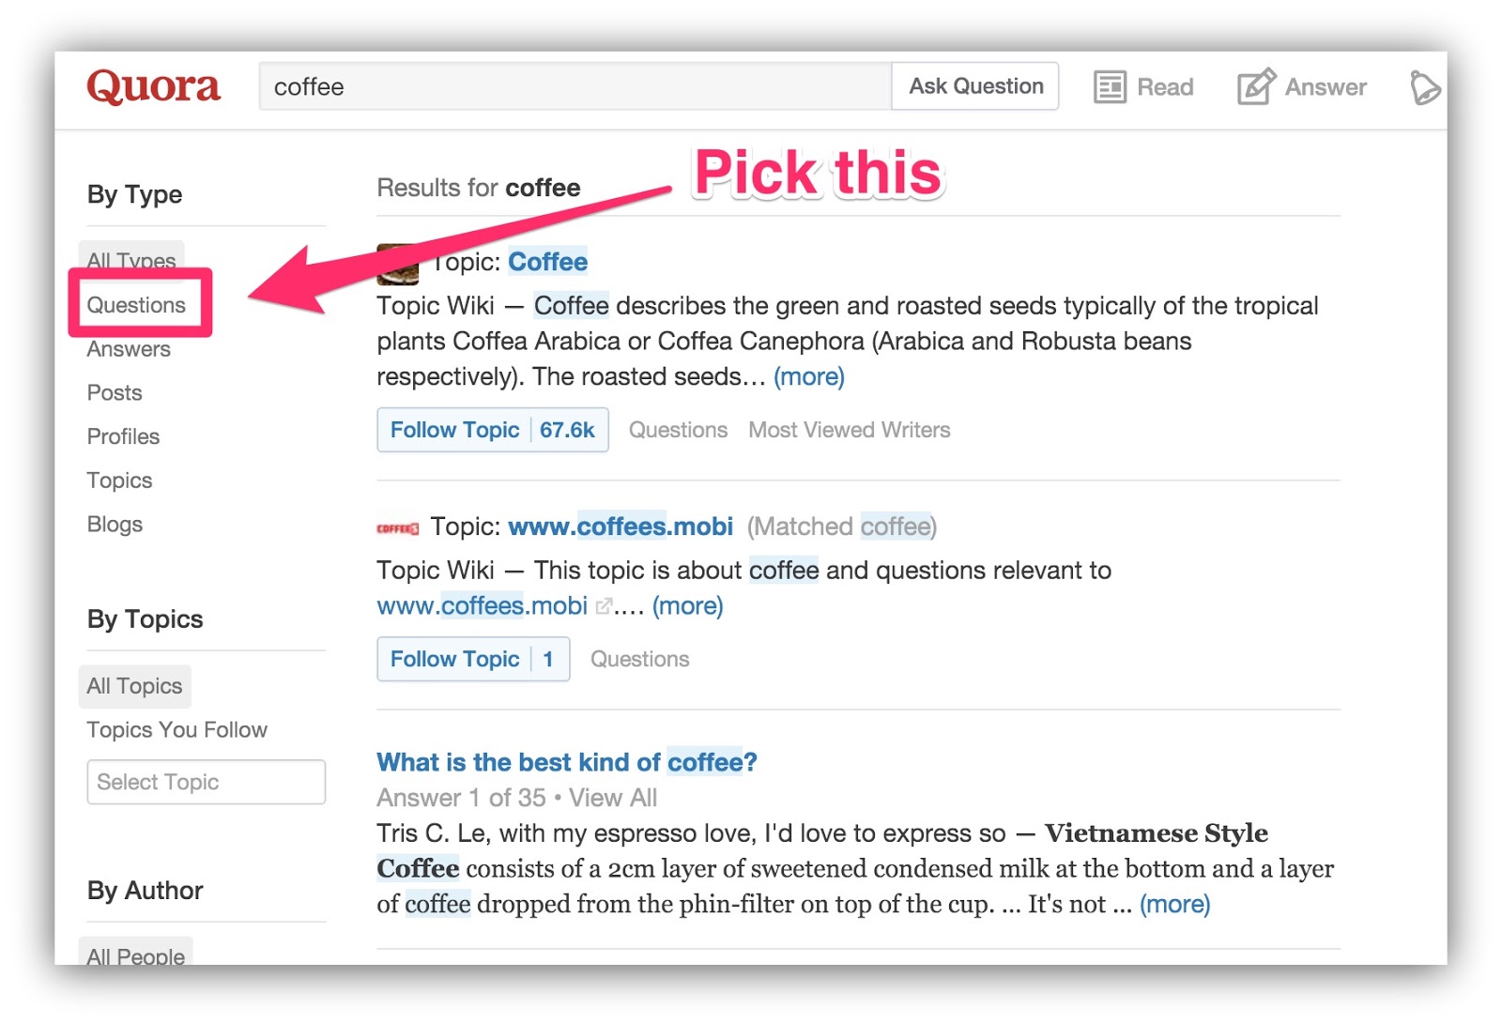Viewport: 1502px width, 1023px height.
Task: Open Most Viewed Writers link
Action: pos(849,430)
